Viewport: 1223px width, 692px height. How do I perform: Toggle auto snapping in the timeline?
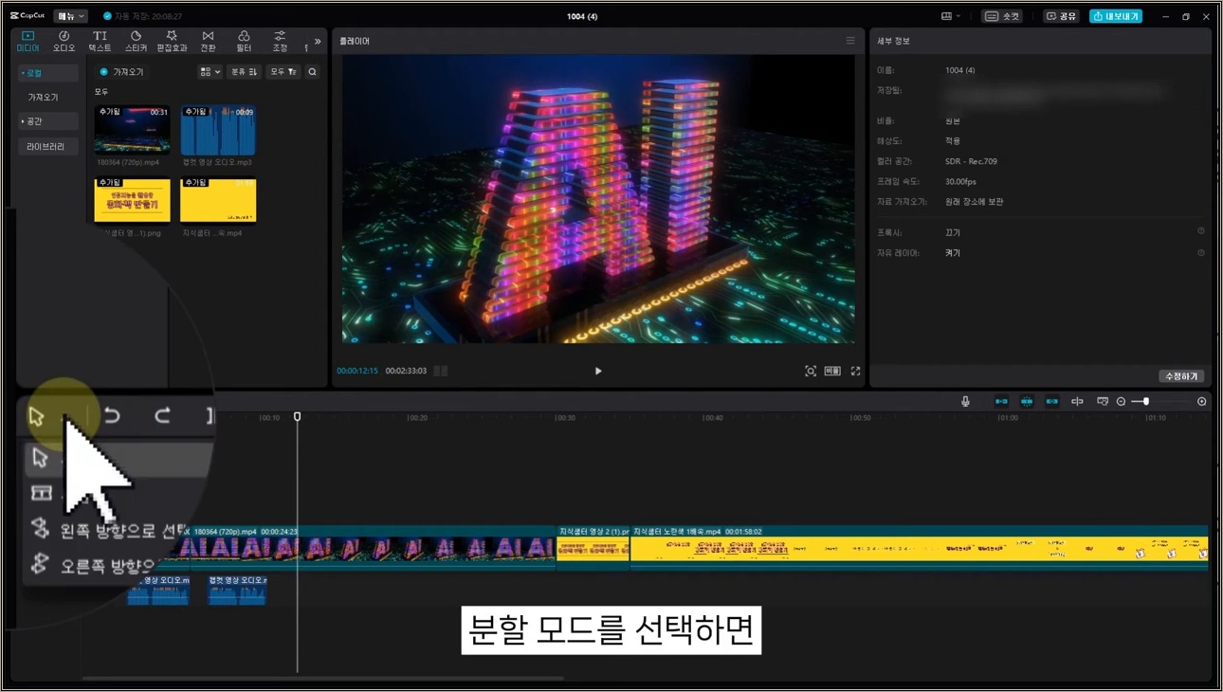pos(1027,402)
